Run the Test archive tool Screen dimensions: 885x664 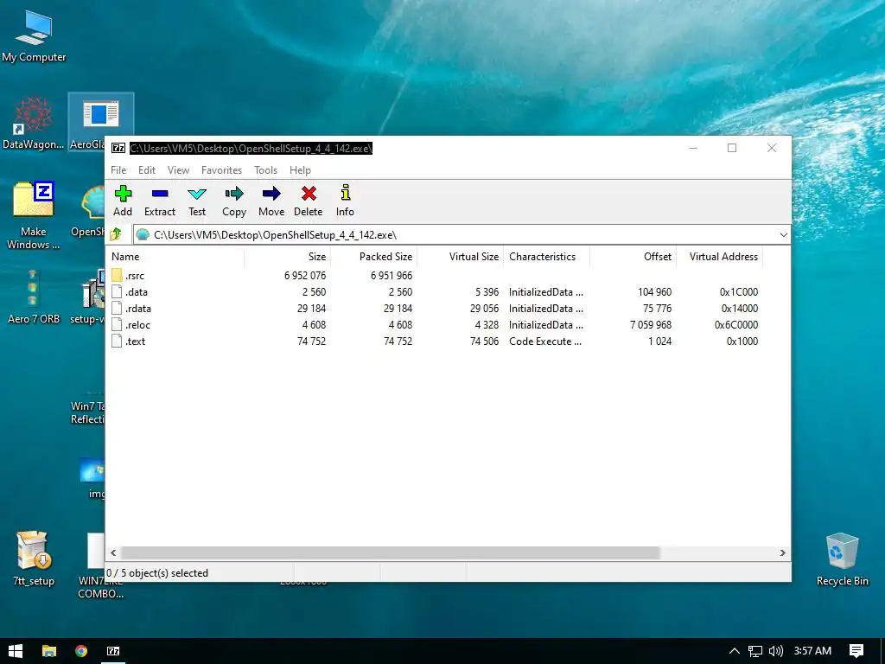197,195
